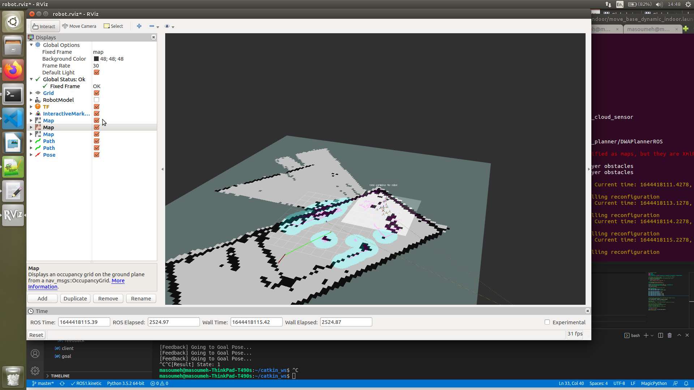Open Files from the launcher
Viewport: 694px width, 390px height.
[13, 46]
